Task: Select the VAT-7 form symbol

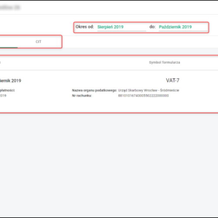Action: pyautogui.click(x=173, y=80)
